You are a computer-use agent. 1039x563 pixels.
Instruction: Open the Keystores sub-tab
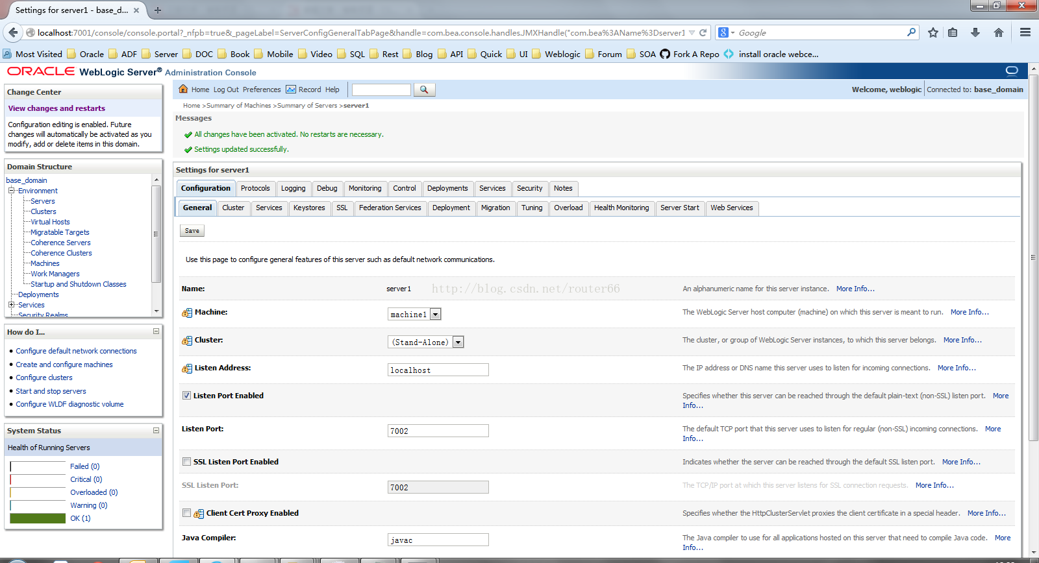(x=309, y=208)
